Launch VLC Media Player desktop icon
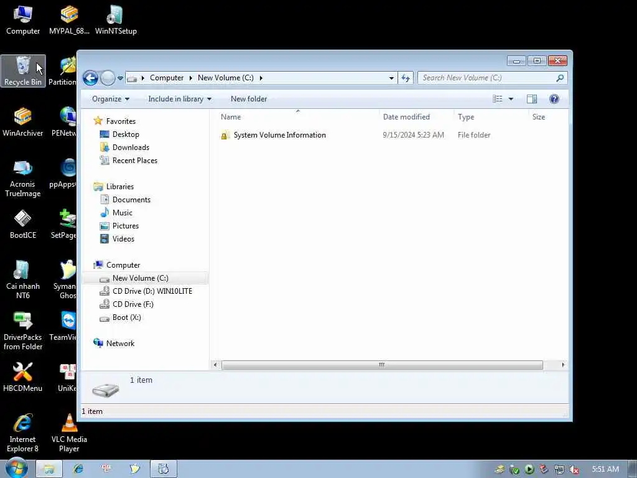Screen dimensions: 637x478 coord(69,433)
